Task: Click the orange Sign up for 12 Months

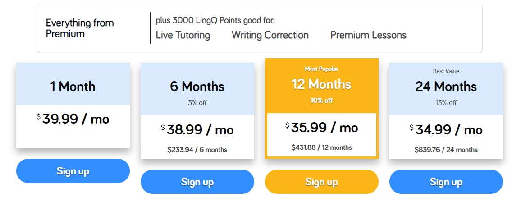Action: (322, 182)
